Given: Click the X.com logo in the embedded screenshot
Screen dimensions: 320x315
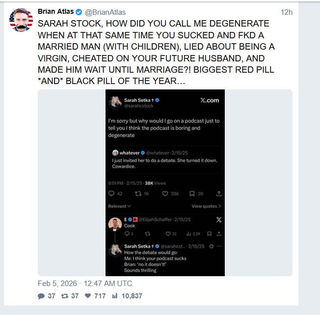Looking at the screenshot, I should click(x=210, y=100).
